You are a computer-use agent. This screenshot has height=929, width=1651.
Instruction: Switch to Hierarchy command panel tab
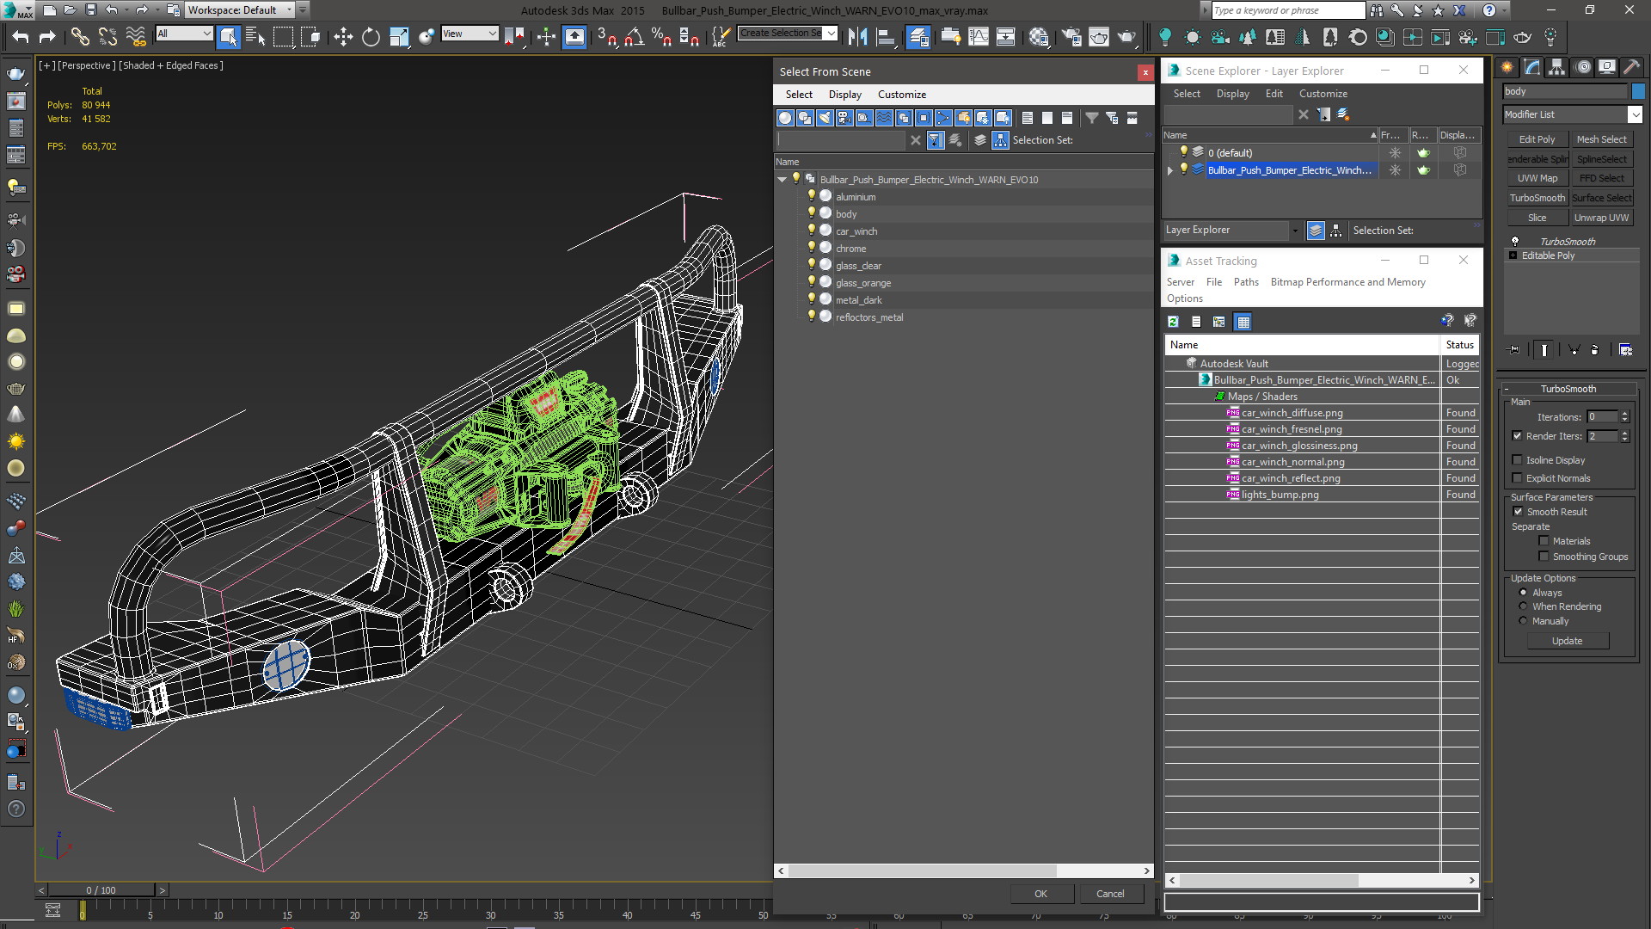pos(1556,67)
